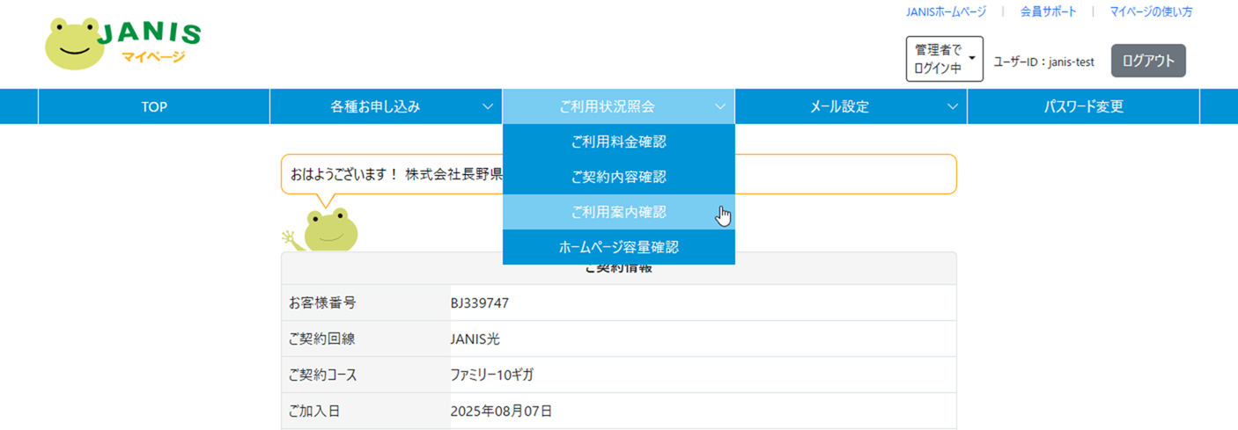Screen dimensions: 1238x430
Task: Expand the 各種お申し込み menu
Action: click(x=376, y=106)
